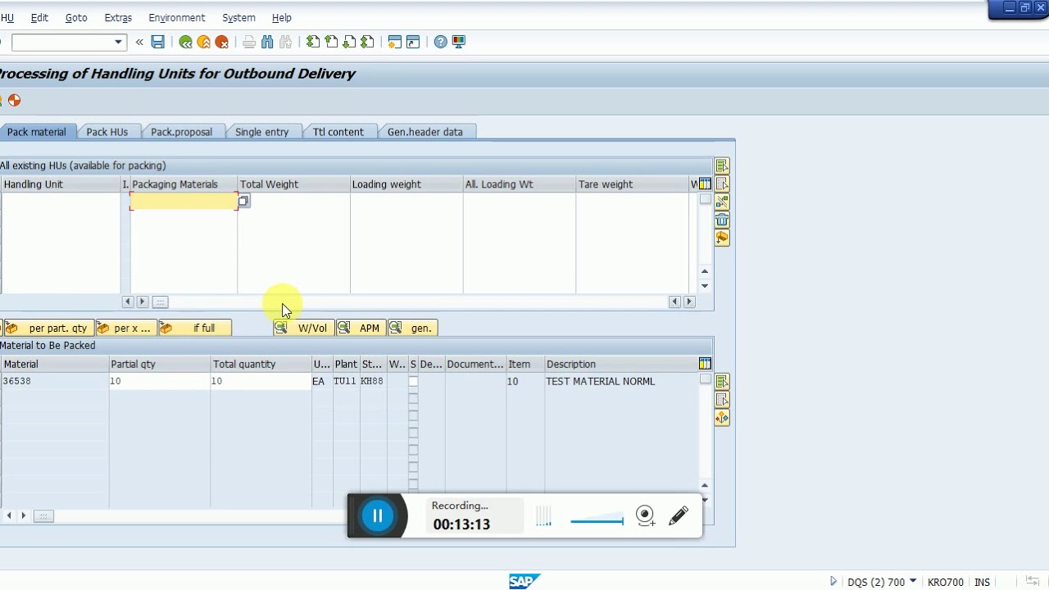Image resolution: width=1049 pixels, height=590 pixels.
Task: Click the green Back arrow icon
Action: pyautogui.click(x=185, y=42)
